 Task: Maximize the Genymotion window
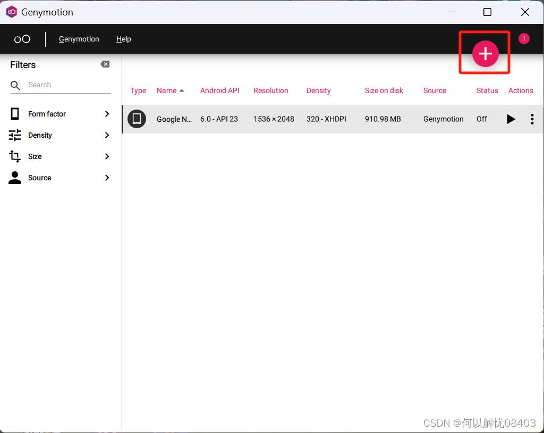487,12
